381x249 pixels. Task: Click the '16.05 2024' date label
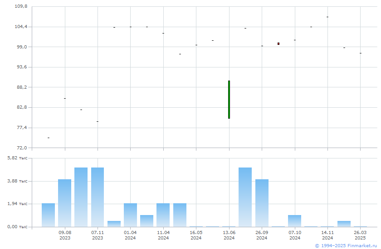pos(196,235)
